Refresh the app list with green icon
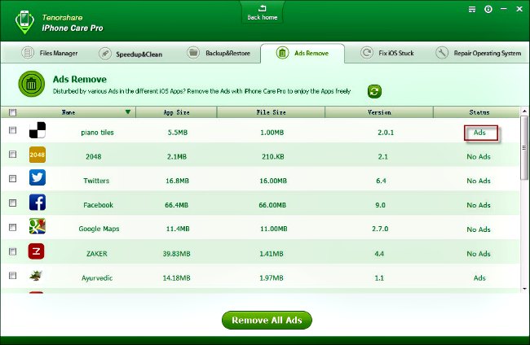Viewport: 530px width, 345px height. tap(374, 91)
